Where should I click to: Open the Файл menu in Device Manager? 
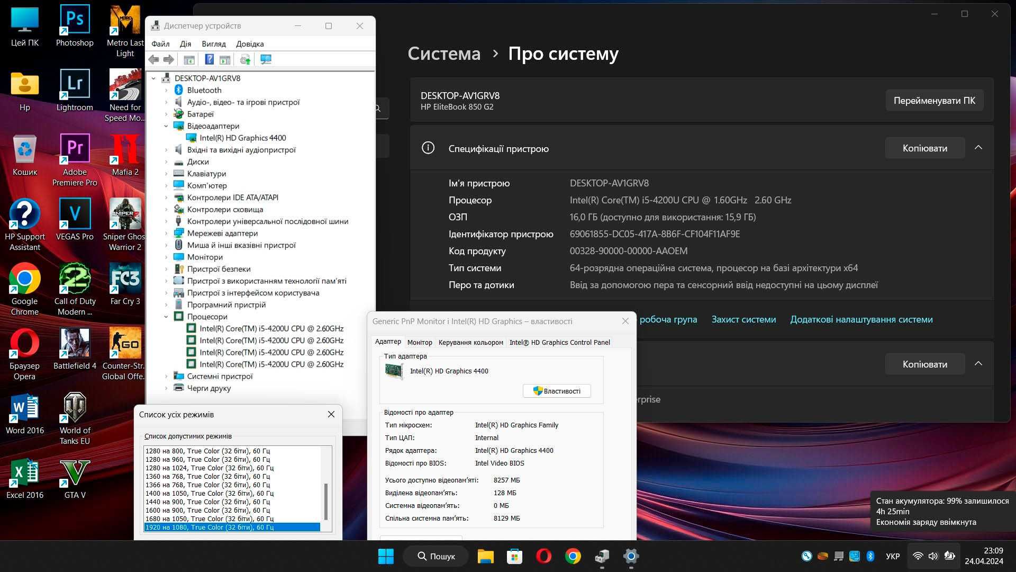160,44
